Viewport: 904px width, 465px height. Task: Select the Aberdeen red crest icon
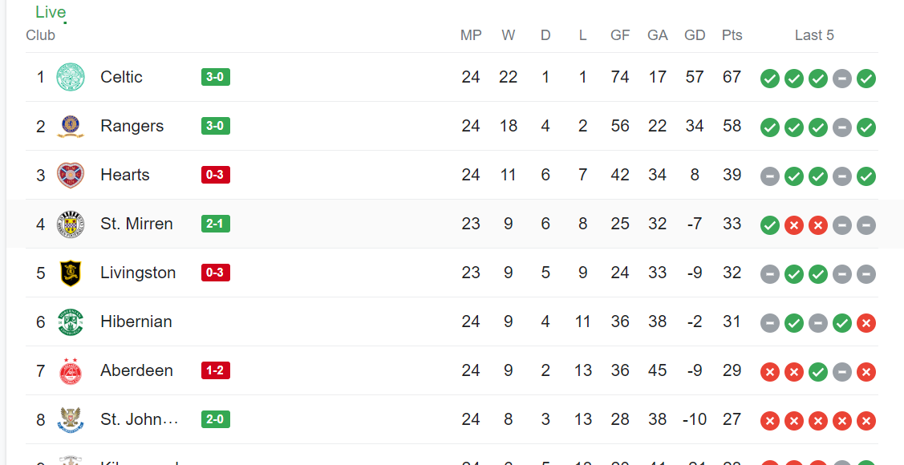pos(71,370)
